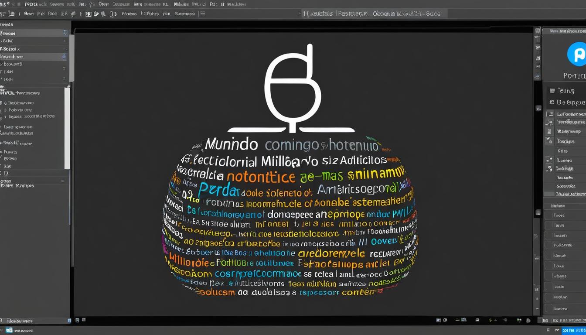Click the boxed square icon in the second toolbar row
Screen dimensions: 586x335
pos(88,14)
